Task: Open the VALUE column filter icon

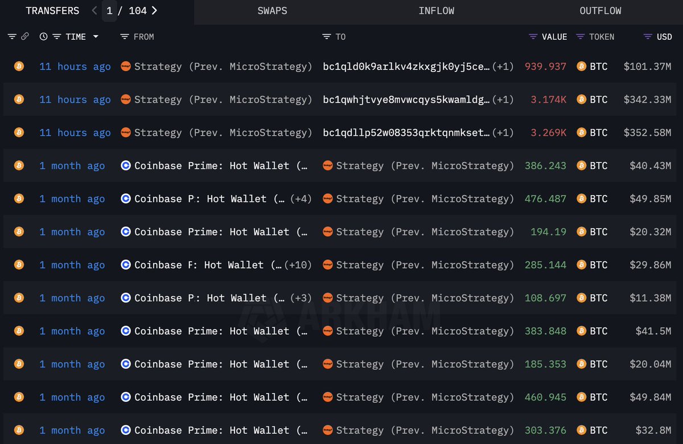Action: 533,36
